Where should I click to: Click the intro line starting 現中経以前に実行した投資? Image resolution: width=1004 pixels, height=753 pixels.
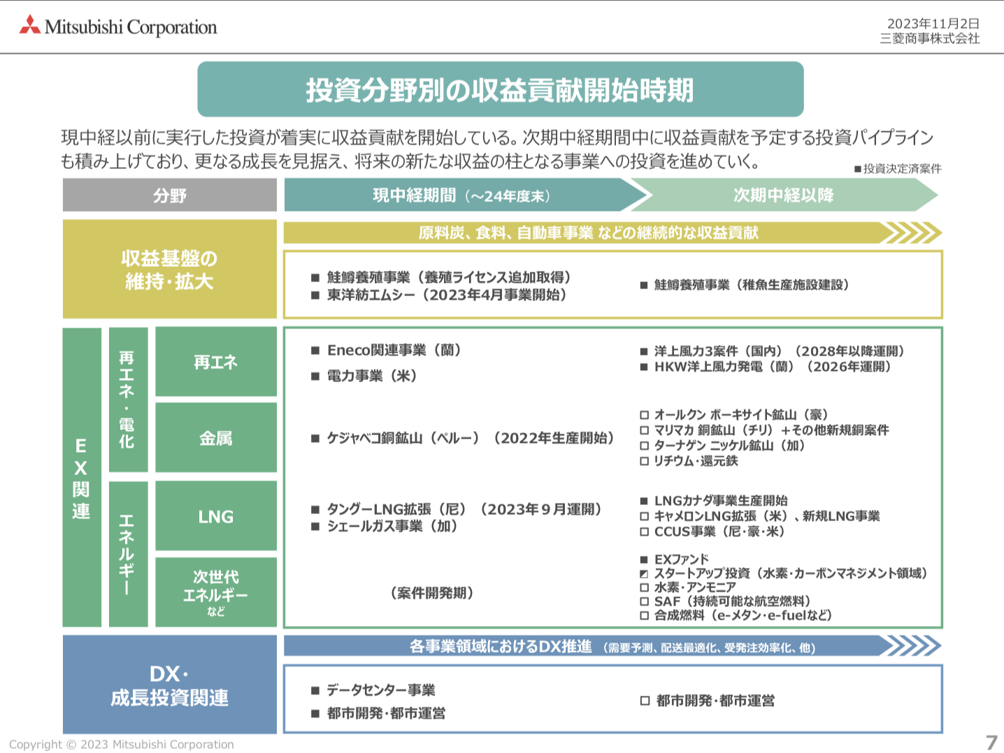tap(498, 138)
